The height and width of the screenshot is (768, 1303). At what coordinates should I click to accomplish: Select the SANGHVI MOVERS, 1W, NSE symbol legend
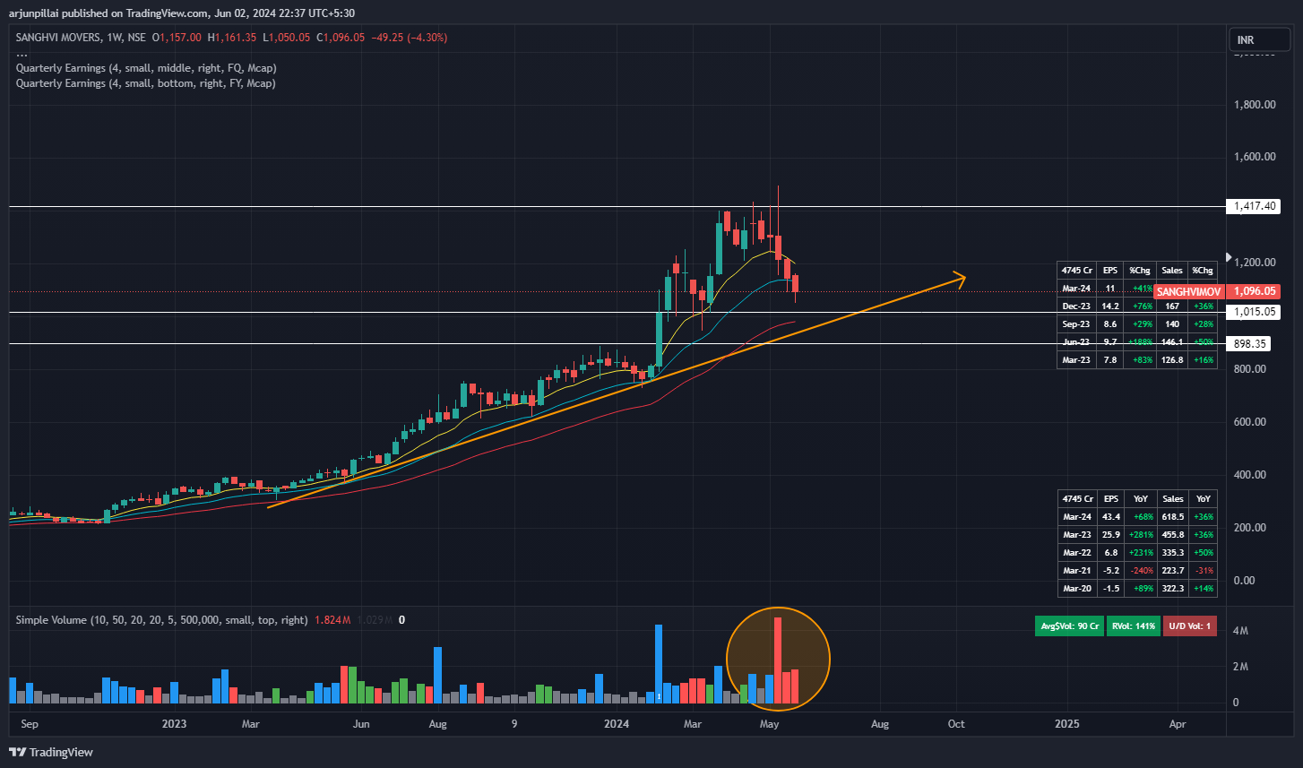[x=81, y=38]
